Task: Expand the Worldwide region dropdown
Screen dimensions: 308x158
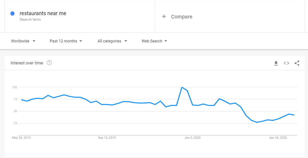Action: 23,41
